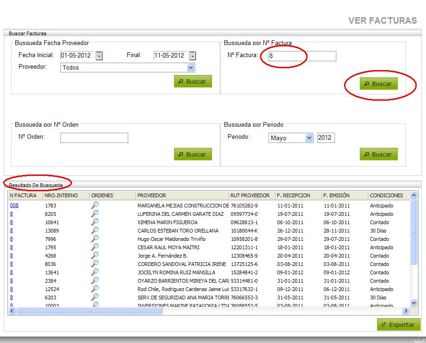Click Buscar in Busqueda Fecha Proveedor
426x343 pixels.
pyautogui.click(x=193, y=81)
